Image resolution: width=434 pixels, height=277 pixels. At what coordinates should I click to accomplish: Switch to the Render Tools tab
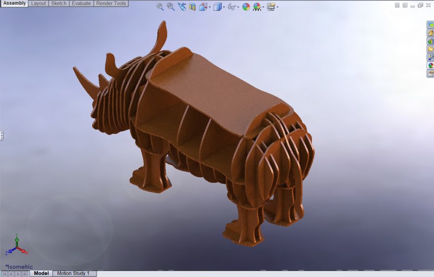[x=111, y=4]
